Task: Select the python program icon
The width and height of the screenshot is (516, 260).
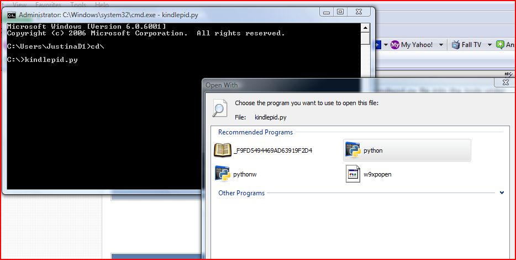Action: coord(353,150)
